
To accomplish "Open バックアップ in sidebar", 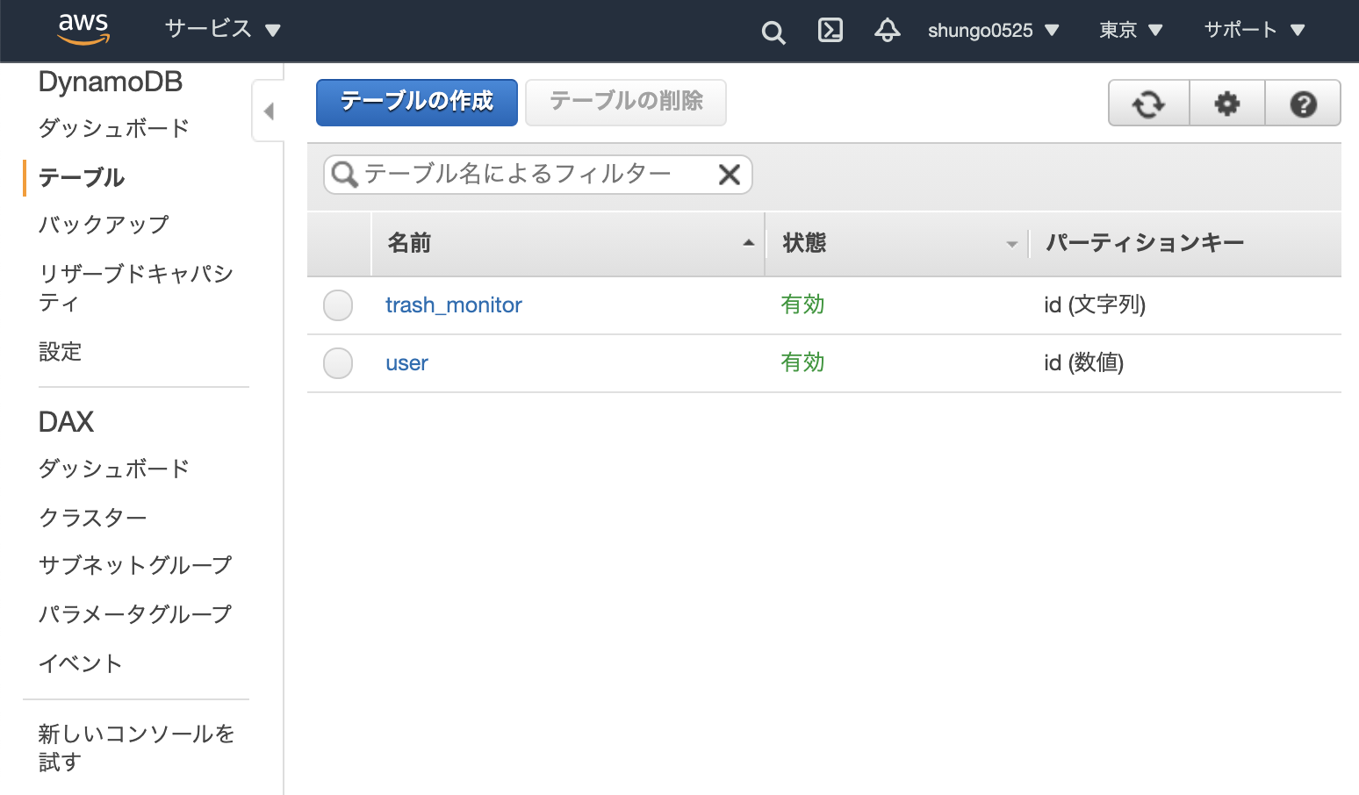I will tap(104, 225).
